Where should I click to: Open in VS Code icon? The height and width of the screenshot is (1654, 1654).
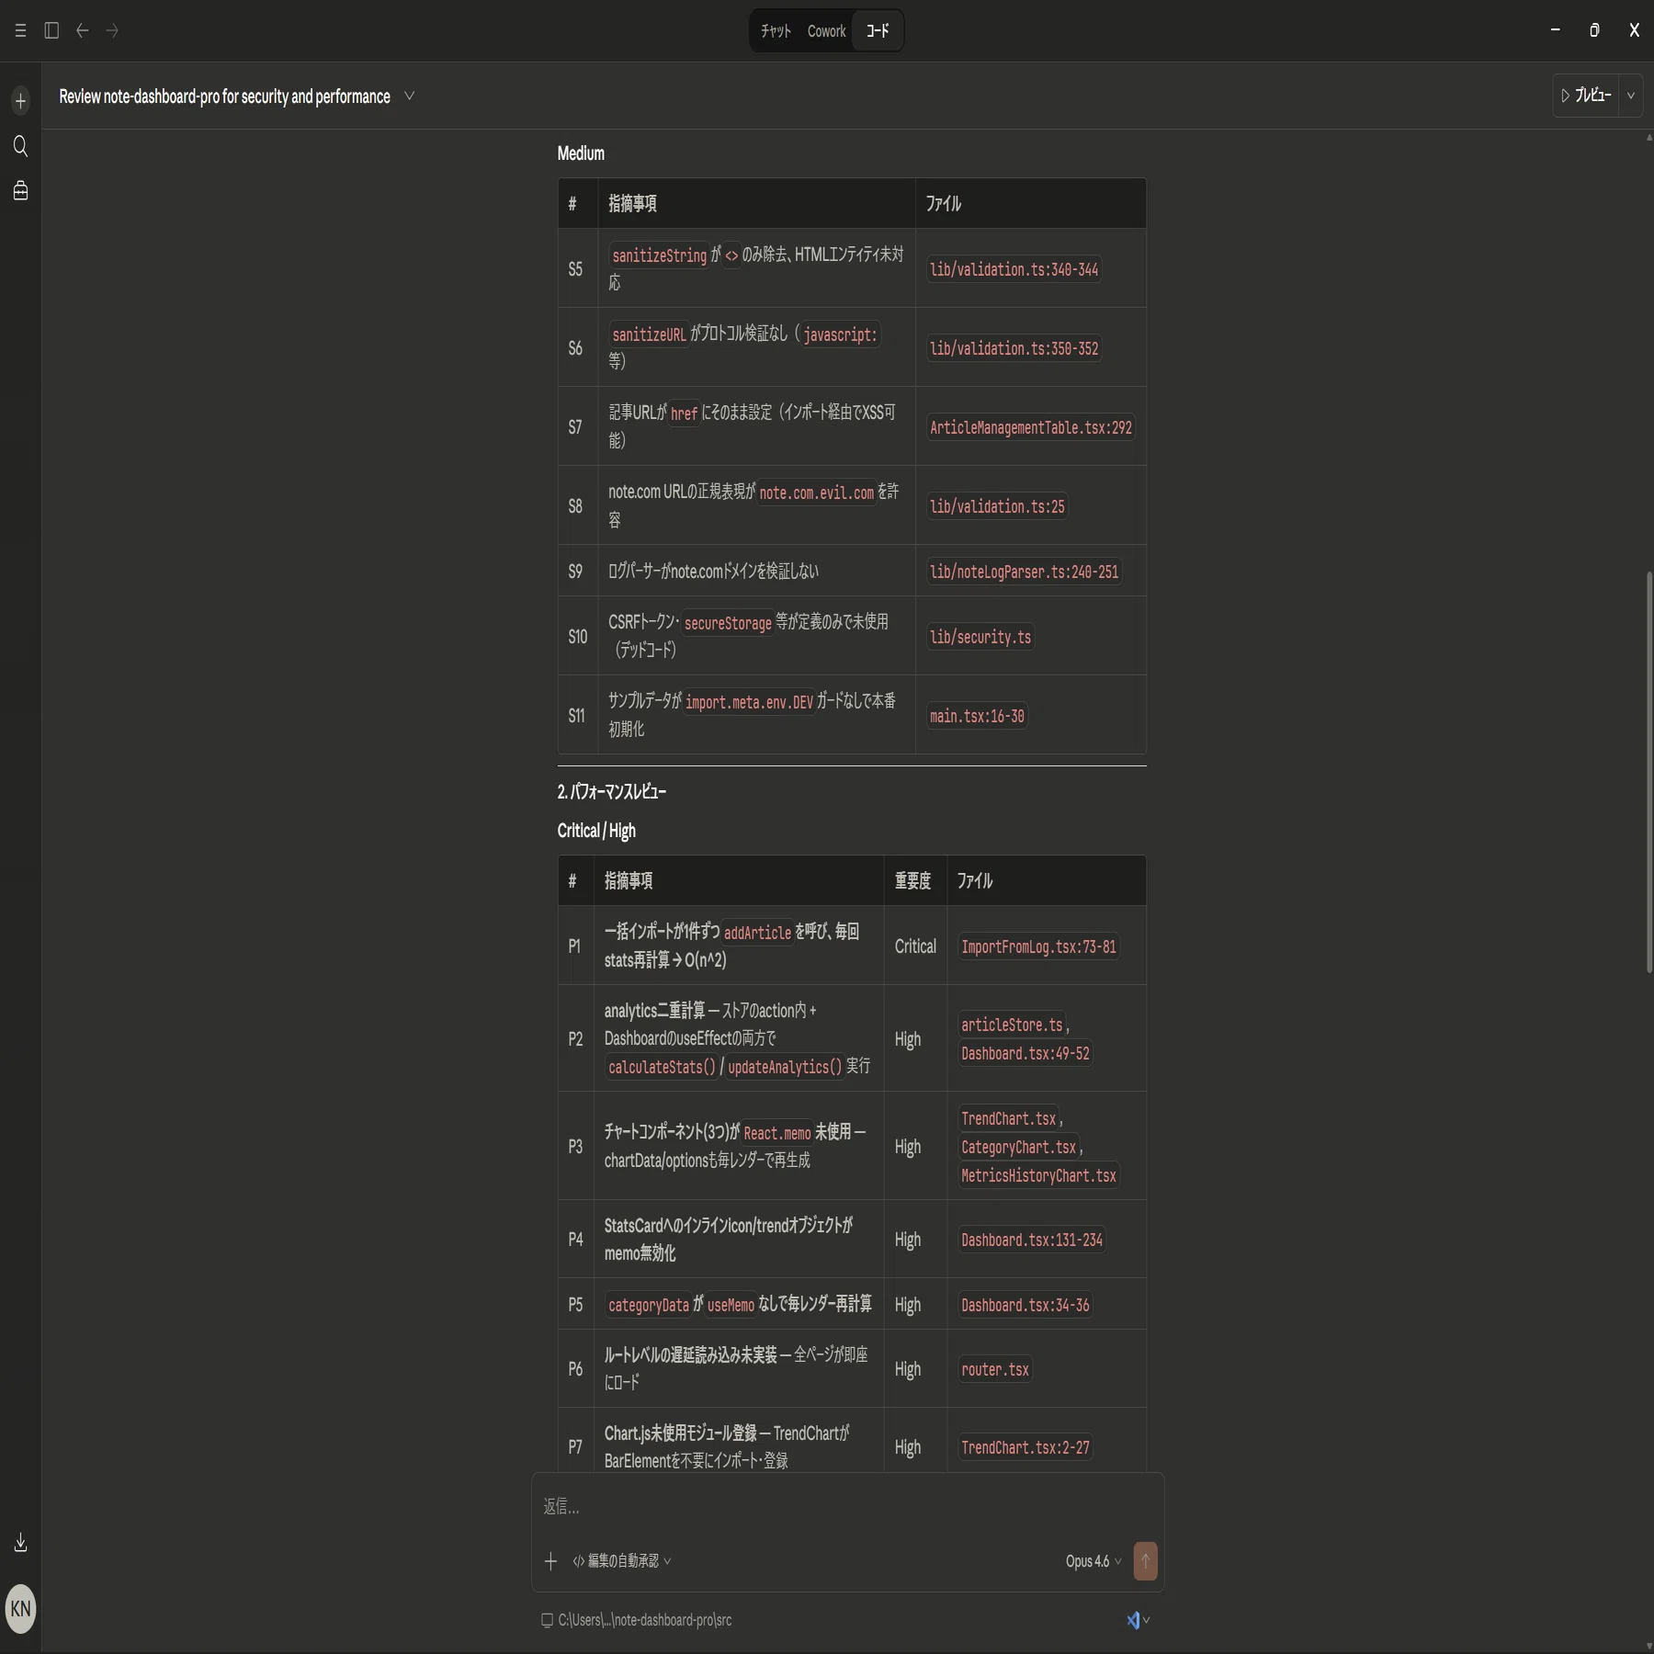click(x=1133, y=1620)
